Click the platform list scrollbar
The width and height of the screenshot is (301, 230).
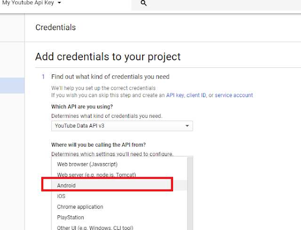[x=190, y=193]
